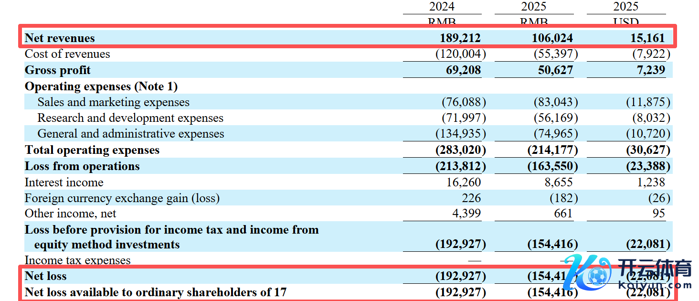Screen dimensions: 699x301
Task: Select the 15,161 USD net revenues figure
Action: (x=647, y=38)
